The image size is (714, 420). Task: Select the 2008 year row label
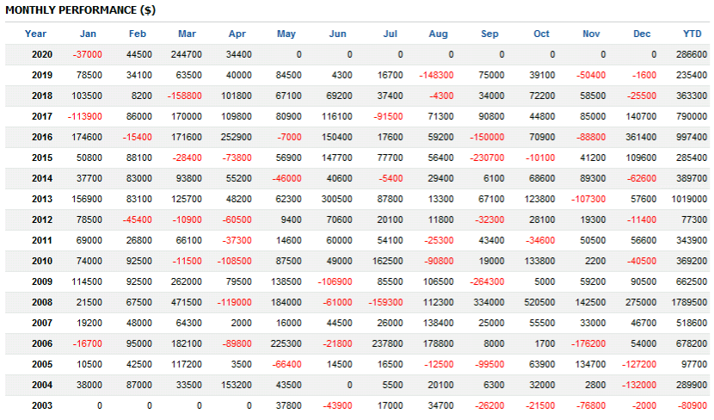[x=42, y=302]
